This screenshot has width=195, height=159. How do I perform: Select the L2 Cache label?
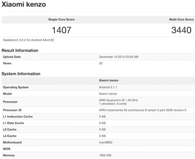coord(10,130)
